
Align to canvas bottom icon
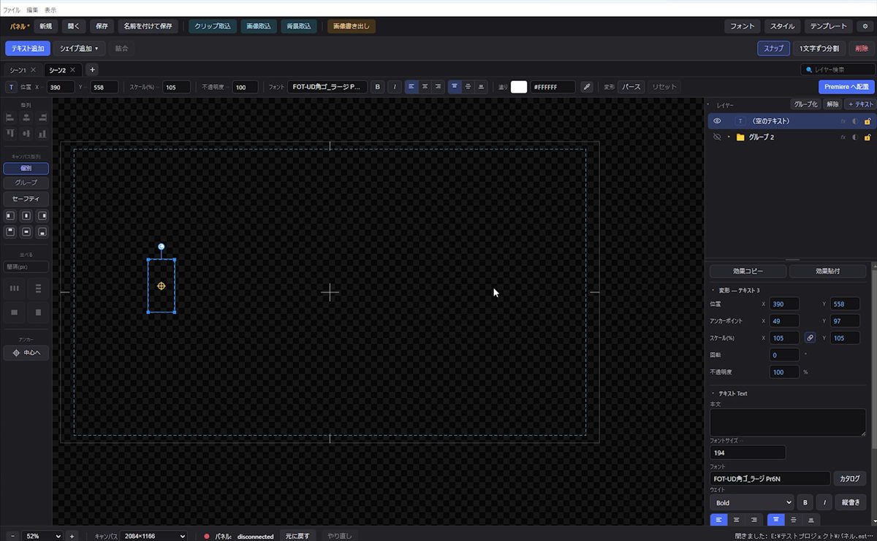pos(42,232)
